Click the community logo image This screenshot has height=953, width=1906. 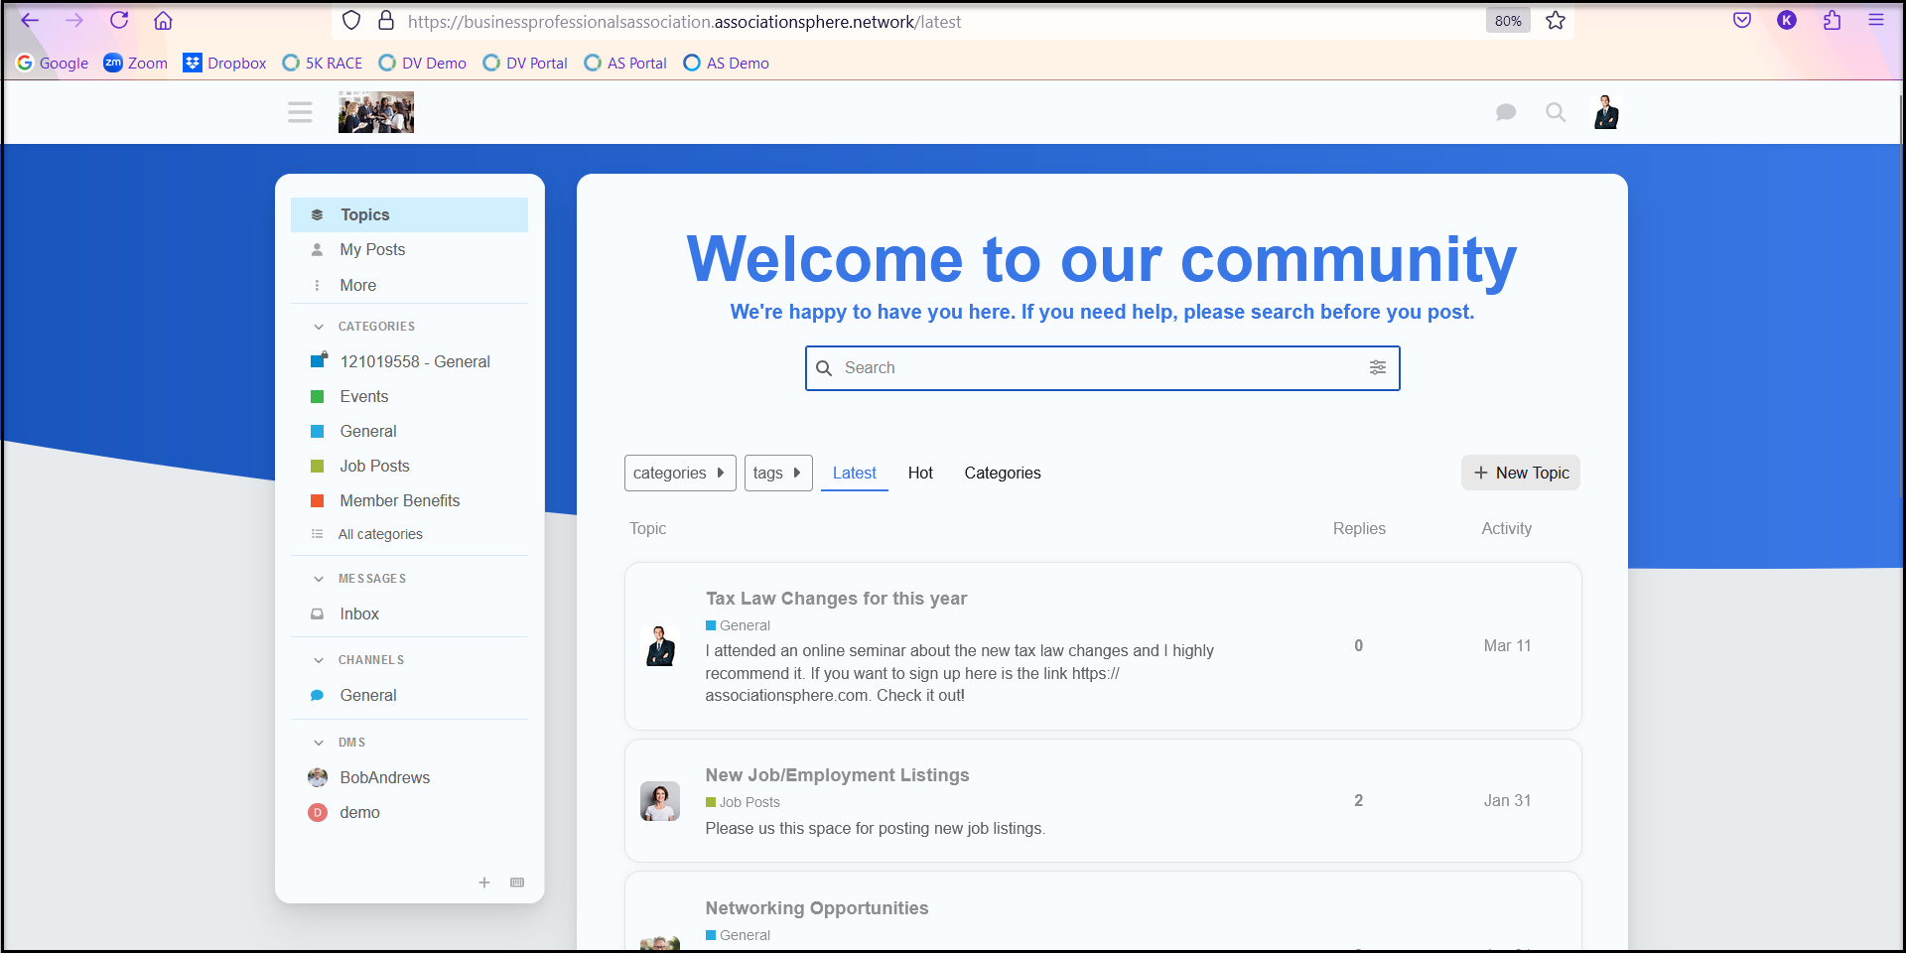(376, 112)
